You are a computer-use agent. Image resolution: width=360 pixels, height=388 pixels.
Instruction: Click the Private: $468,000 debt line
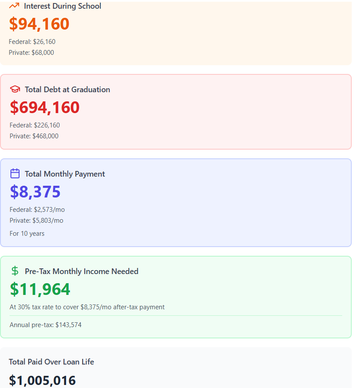click(34, 136)
